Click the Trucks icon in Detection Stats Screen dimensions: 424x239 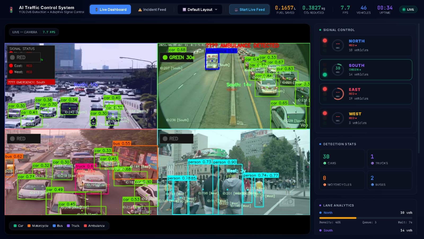(372, 163)
